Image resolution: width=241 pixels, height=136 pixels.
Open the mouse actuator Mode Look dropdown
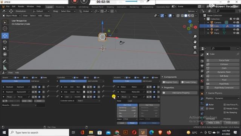(143, 101)
